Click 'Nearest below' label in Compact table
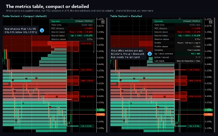This screenshot has height=136, width=218. (58, 36)
